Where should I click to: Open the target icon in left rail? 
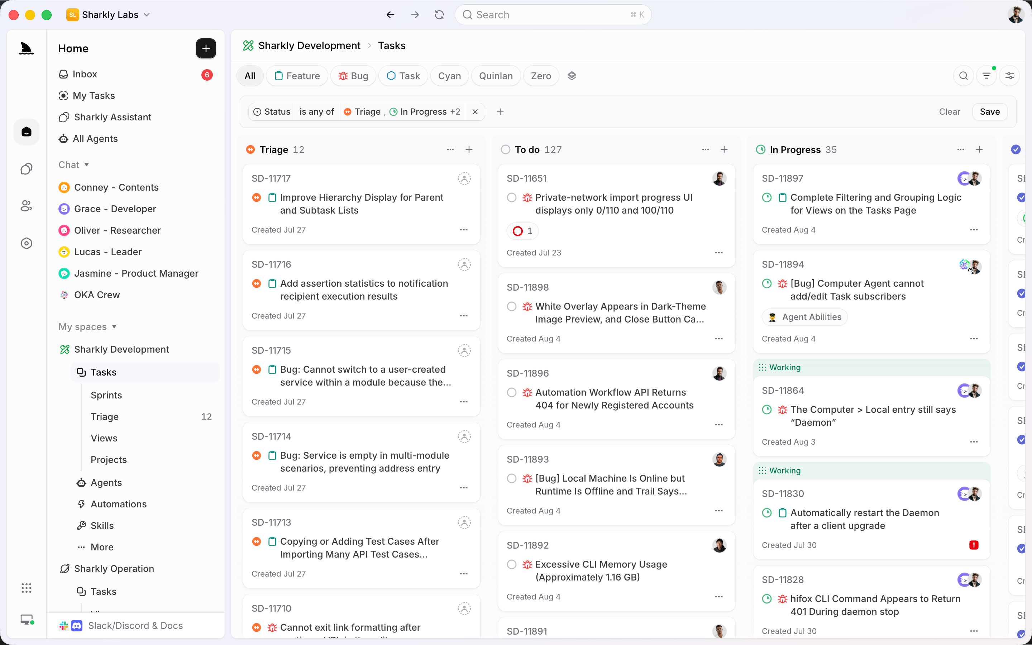pyautogui.click(x=27, y=243)
